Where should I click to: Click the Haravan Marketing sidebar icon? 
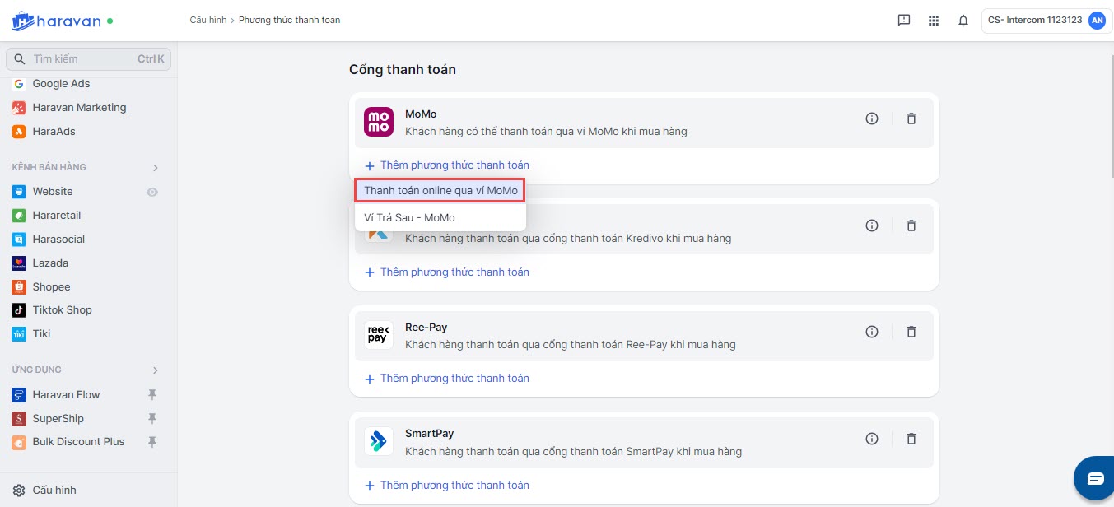click(19, 108)
